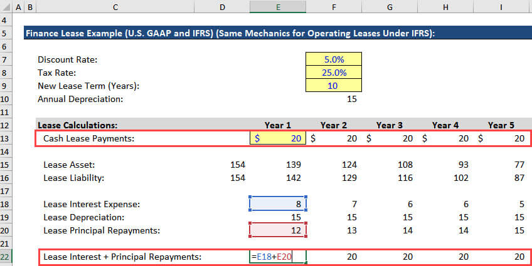The width and height of the screenshot is (532, 266).
Task: Click Year 3 Cash Lease Payments cell
Action: point(390,138)
